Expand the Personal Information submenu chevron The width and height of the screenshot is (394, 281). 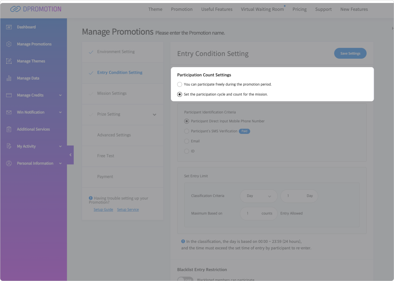60,164
